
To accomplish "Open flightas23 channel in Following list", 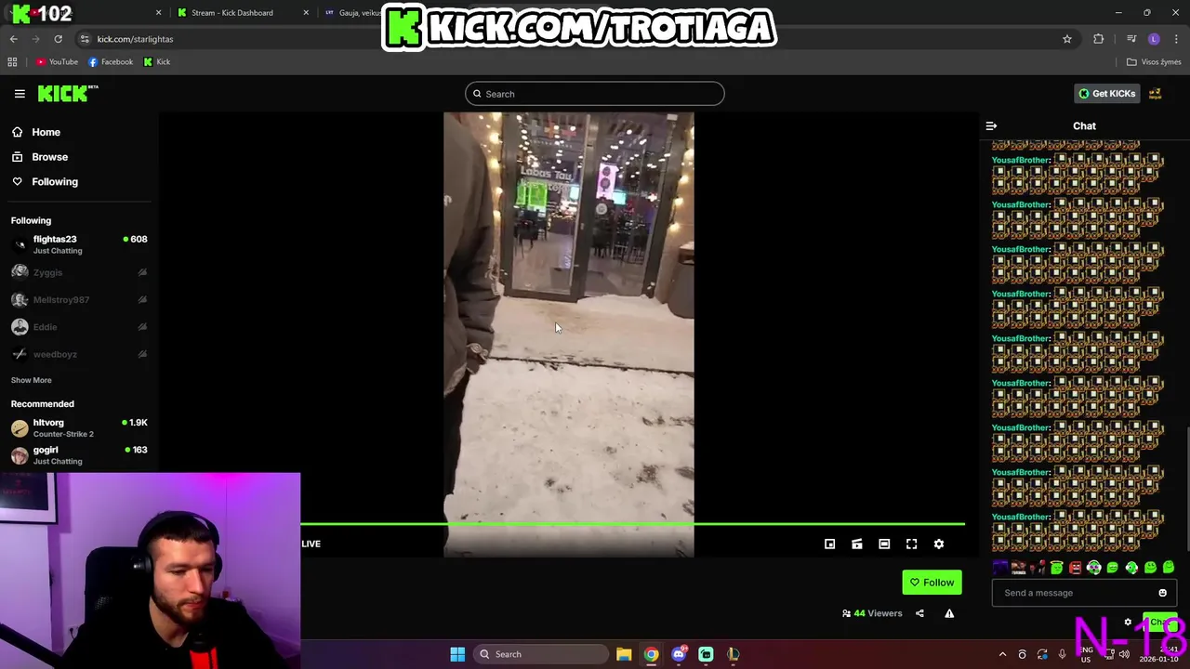I will tap(79, 244).
